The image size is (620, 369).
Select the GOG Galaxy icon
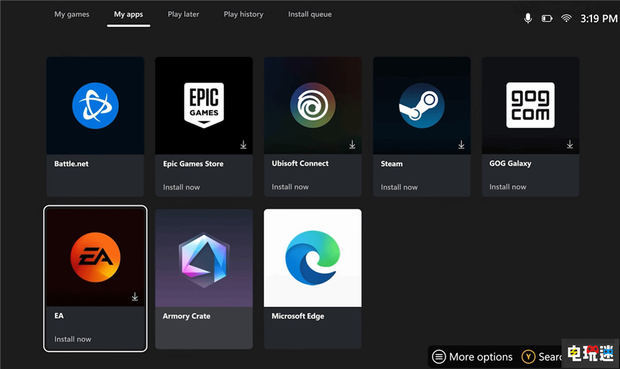(x=530, y=105)
